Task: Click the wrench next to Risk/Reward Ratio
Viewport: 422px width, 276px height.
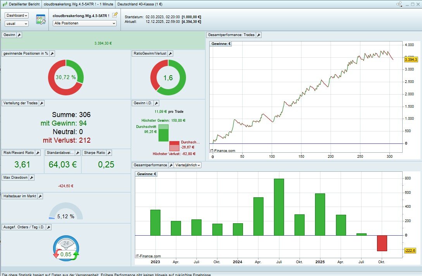Action: click(38, 153)
